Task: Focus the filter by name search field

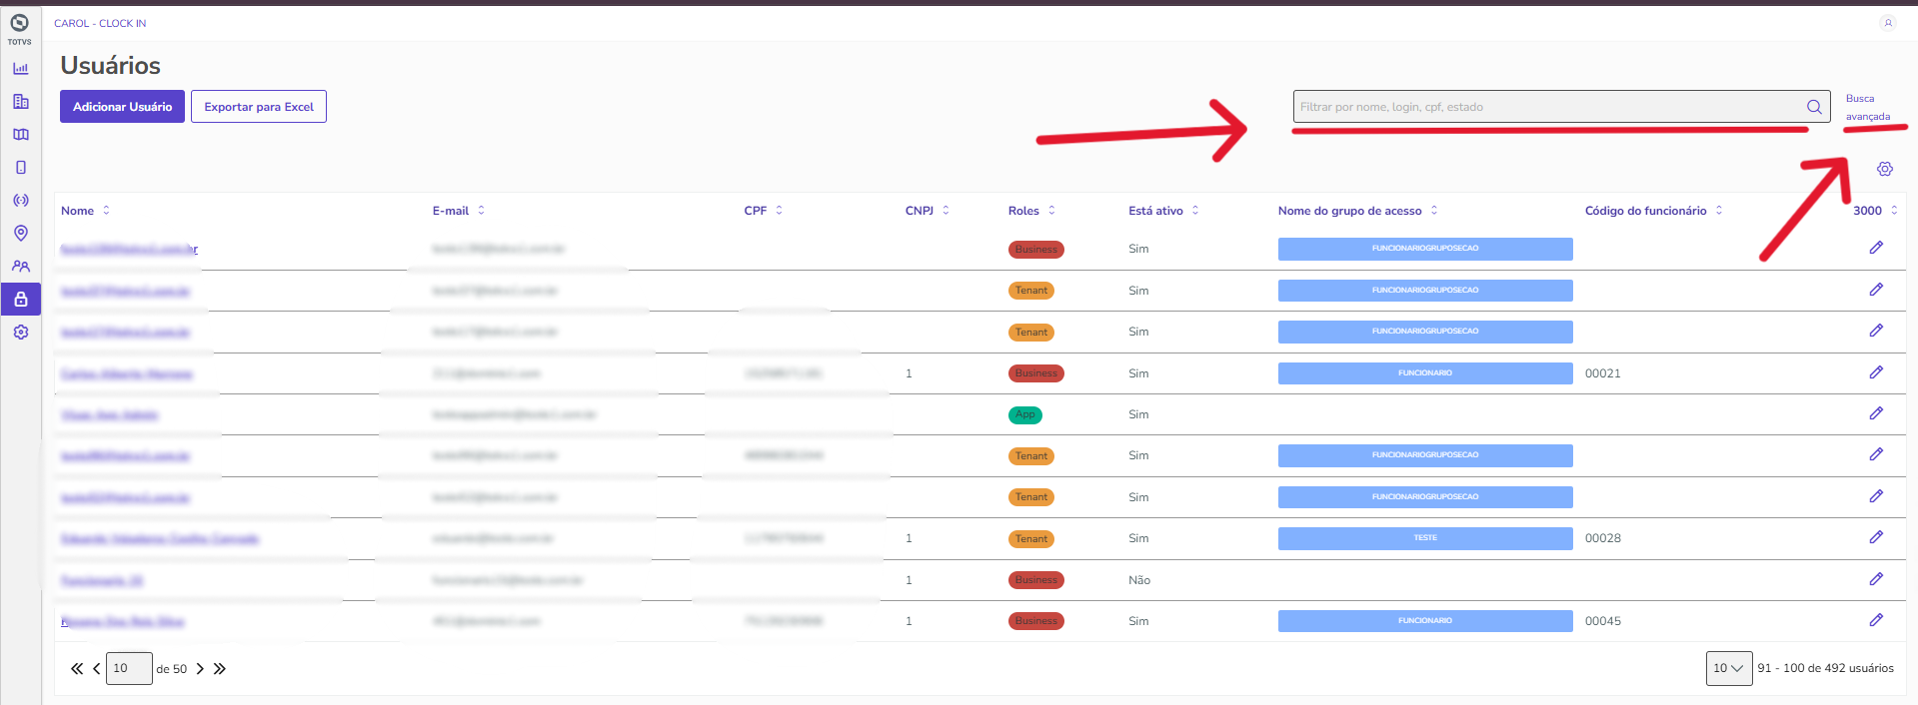Action: click(x=1547, y=107)
